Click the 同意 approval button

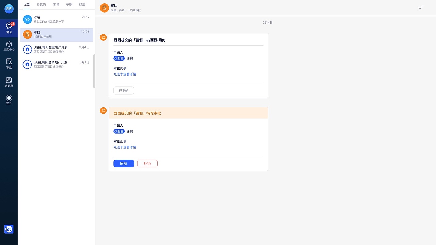(123, 163)
